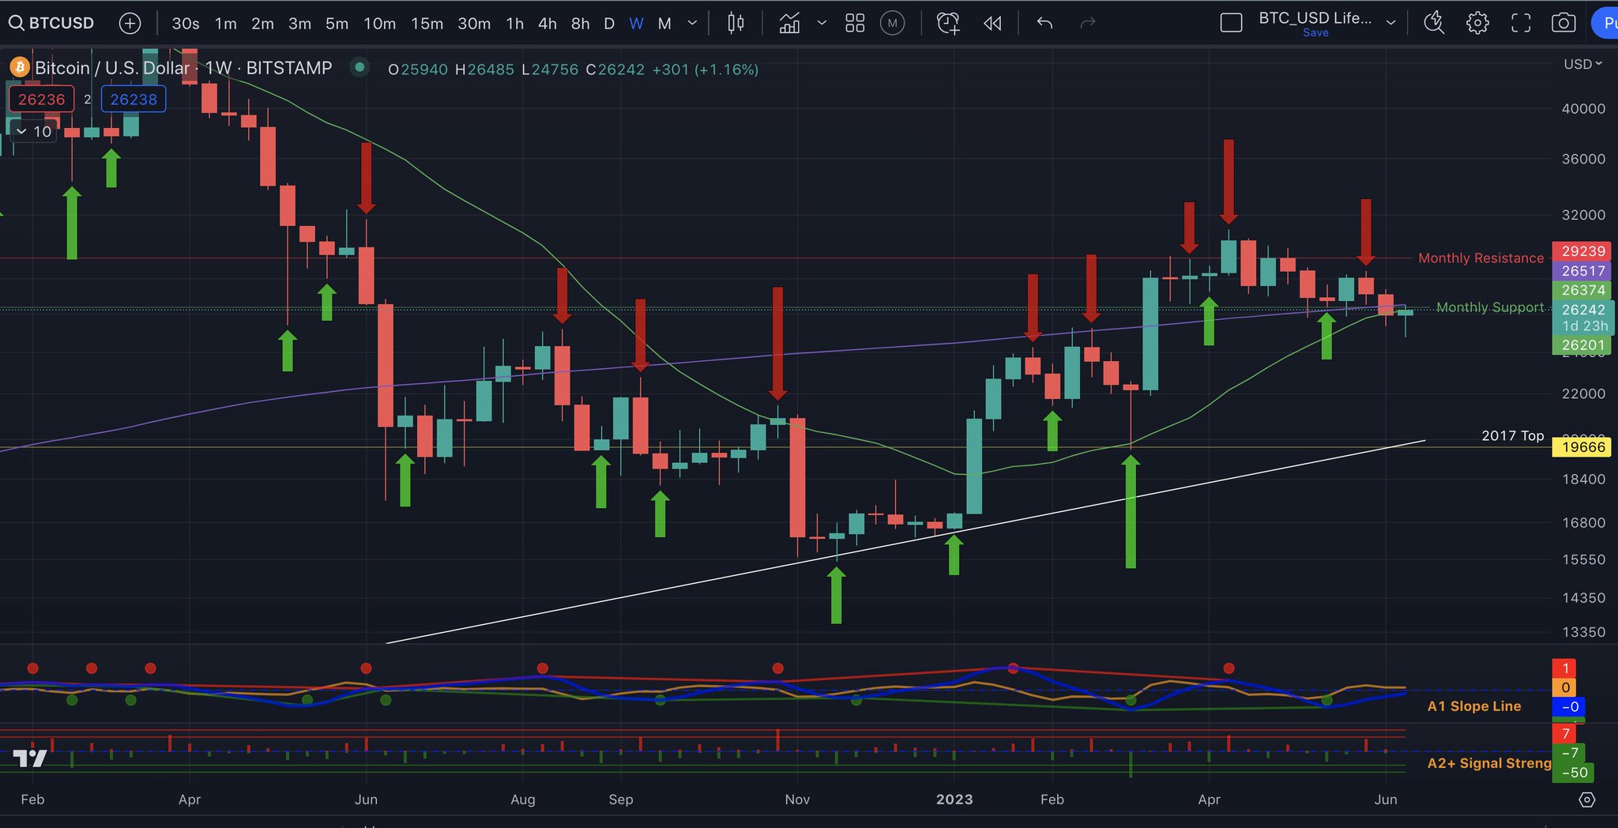Open the Indicators menu icon
The image size is (1618, 828).
[x=789, y=24]
